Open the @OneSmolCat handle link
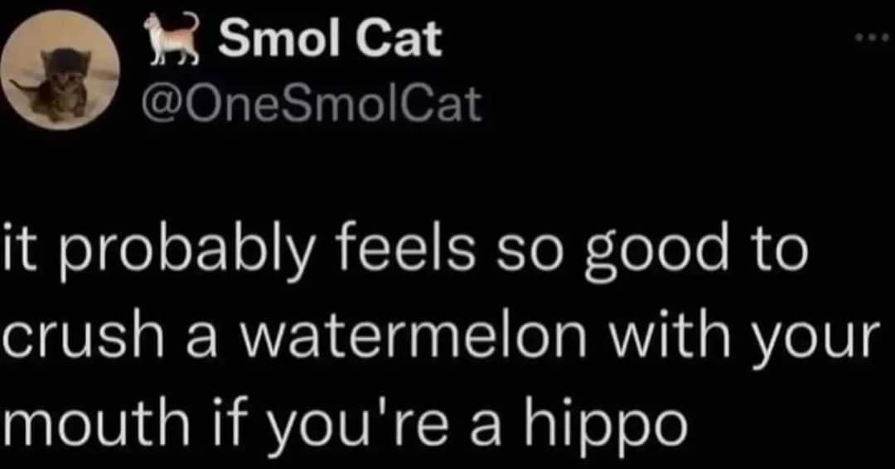This screenshot has width=895, height=469. (312, 105)
